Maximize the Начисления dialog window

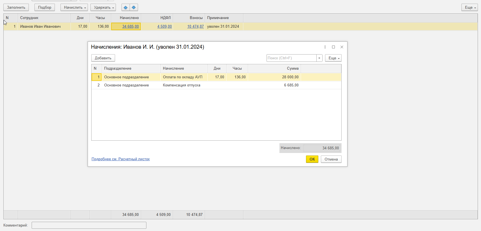coord(333,47)
